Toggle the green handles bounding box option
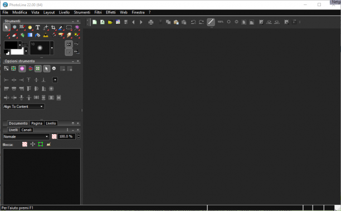 [38, 68]
